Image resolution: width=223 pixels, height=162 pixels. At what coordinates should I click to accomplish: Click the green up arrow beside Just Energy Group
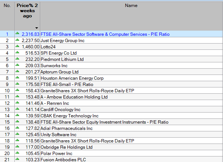point(17,40)
